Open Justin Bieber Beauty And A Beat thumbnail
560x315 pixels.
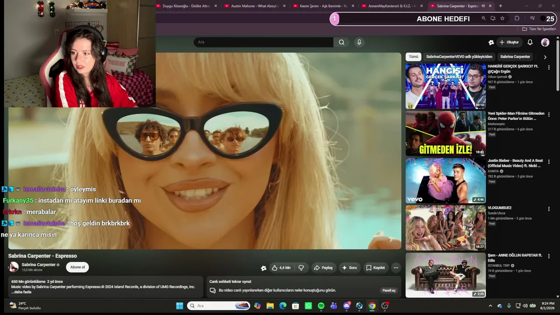[x=445, y=181]
